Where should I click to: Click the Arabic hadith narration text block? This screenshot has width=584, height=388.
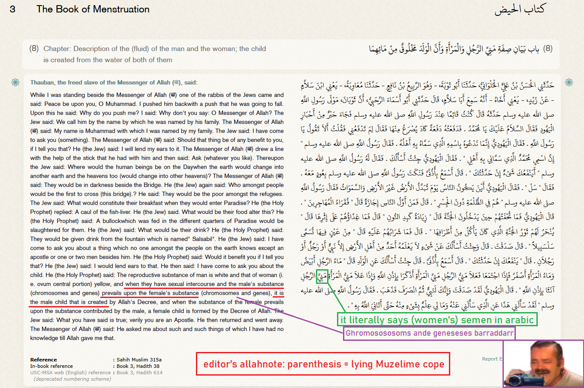point(427,195)
